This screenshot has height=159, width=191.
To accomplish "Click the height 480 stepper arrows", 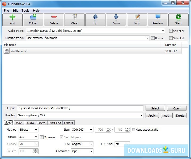I will click(128, 130).
